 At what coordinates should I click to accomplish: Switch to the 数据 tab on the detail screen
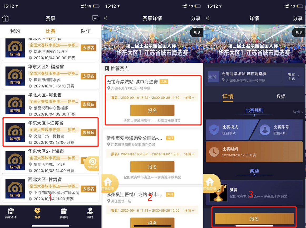click(281, 96)
